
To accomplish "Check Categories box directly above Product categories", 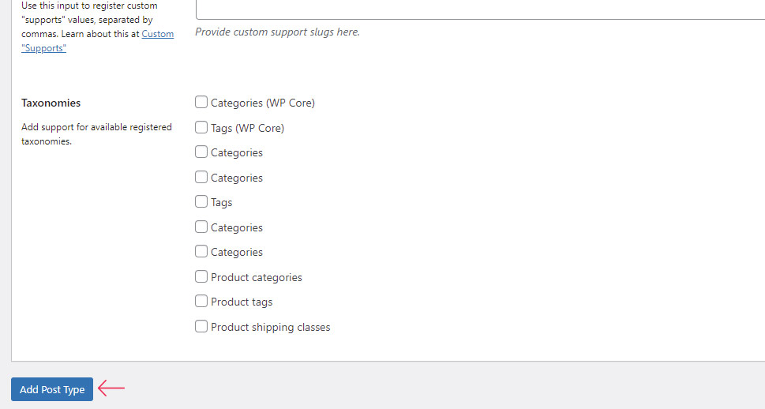I will coord(201,252).
